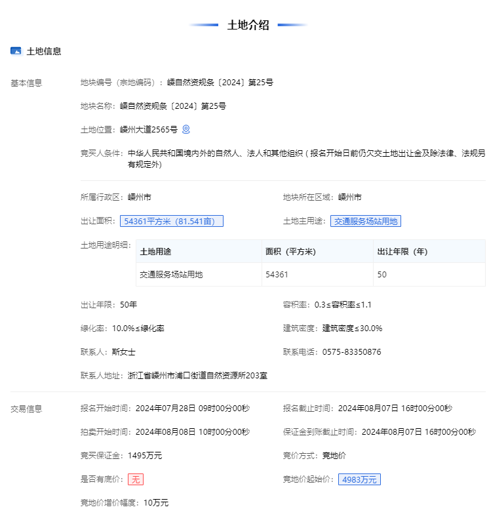Click the 交易信息 section label
Image resolution: width=489 pixels, height=520 pixels.
pyautogui.click(x=26, y=409)
